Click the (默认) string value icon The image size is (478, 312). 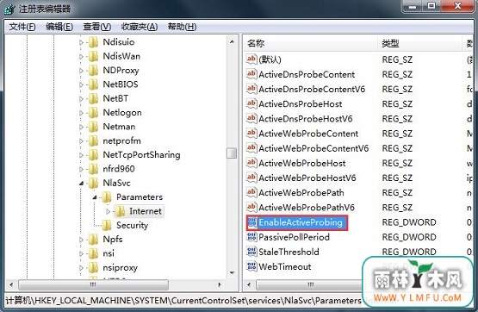[251, 59]
